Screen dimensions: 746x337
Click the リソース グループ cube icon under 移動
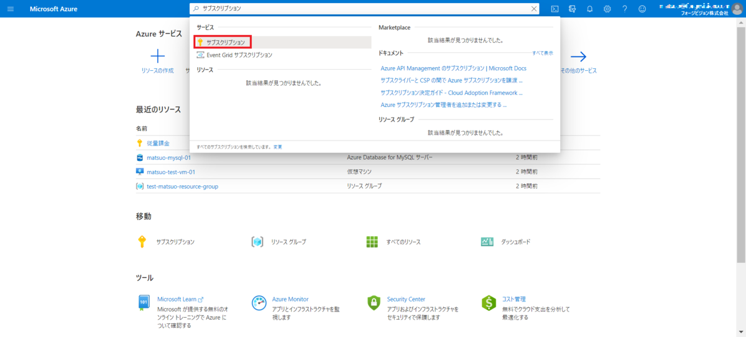pos(257,241)
